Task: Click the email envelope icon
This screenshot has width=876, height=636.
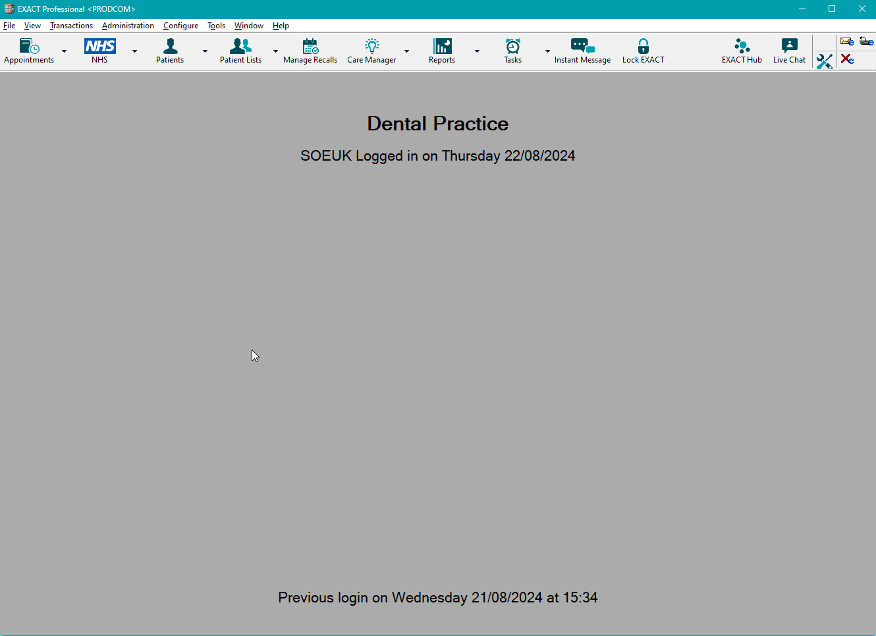Action: tap(847, 41)
